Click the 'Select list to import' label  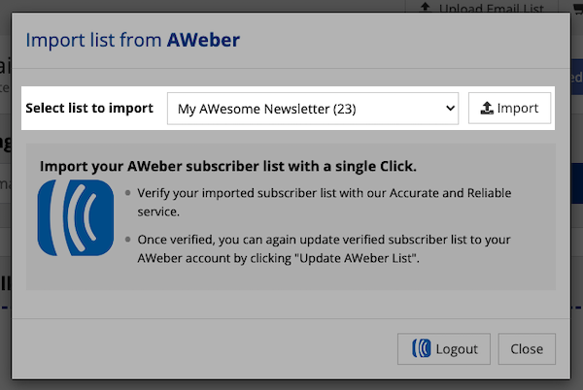coord(89,108)
